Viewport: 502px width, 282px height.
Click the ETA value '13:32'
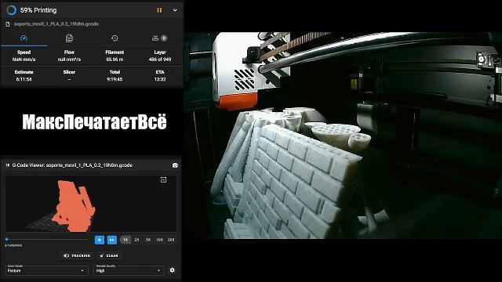pyautogui.click(x=160, y=79)
